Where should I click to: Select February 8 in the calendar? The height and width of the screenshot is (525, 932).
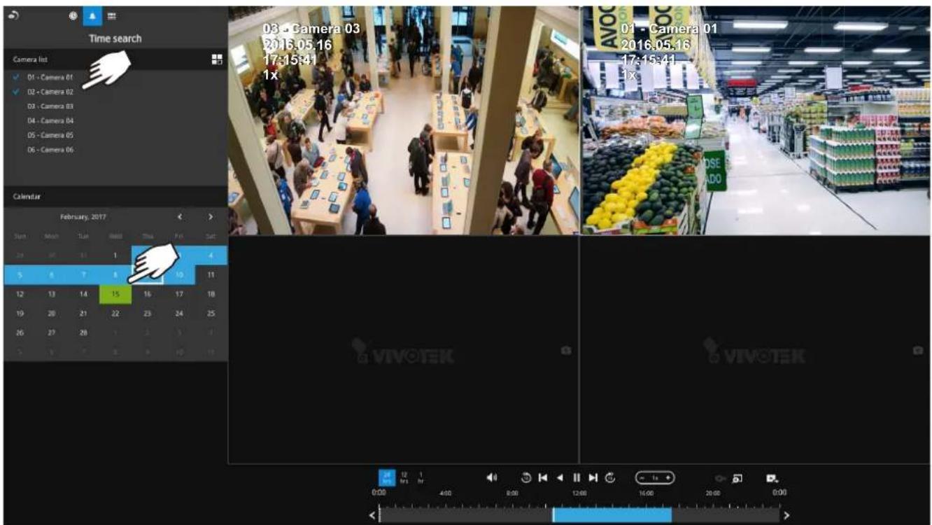[x=115, y=275]
